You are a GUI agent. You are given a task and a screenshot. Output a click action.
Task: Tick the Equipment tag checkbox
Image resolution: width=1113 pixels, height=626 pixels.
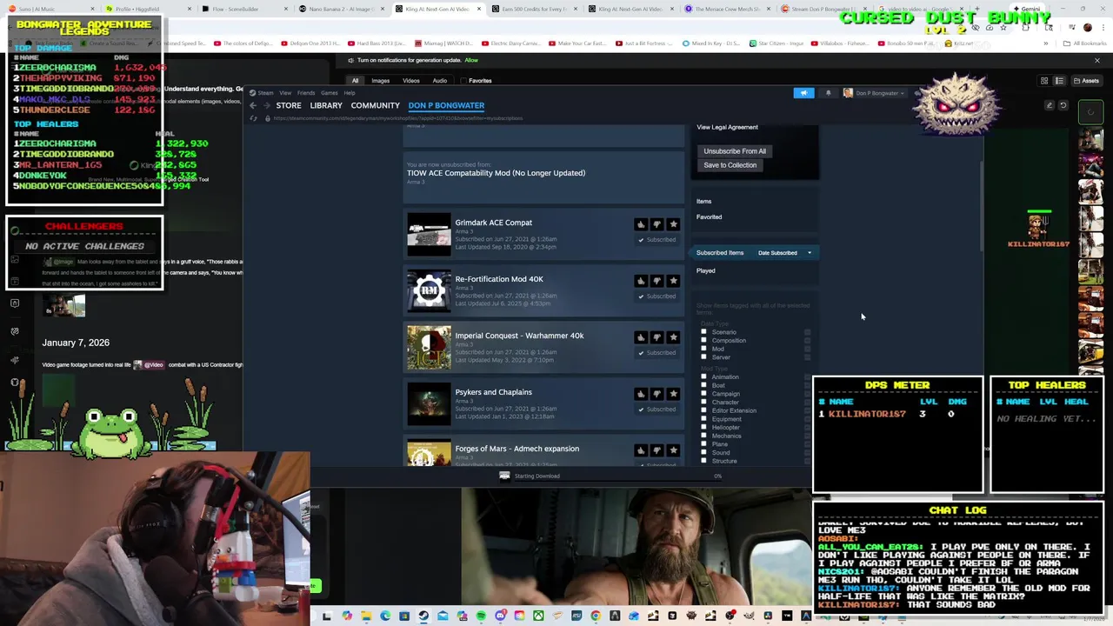[x=703, y=419]
